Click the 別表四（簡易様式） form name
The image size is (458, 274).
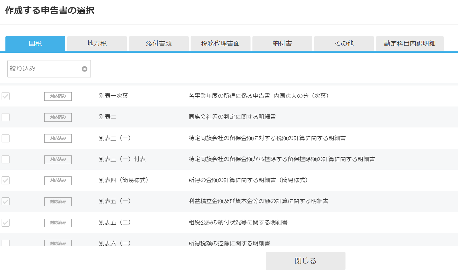[124, 180]
